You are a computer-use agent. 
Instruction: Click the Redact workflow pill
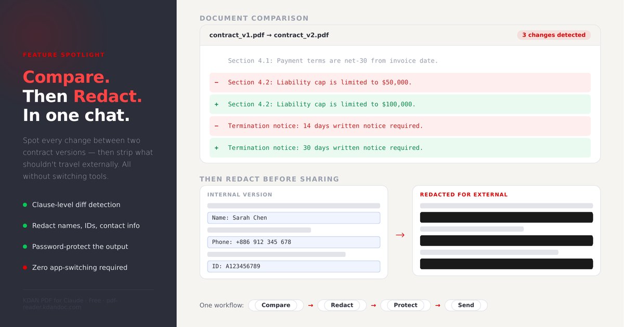tap(342, 305)
